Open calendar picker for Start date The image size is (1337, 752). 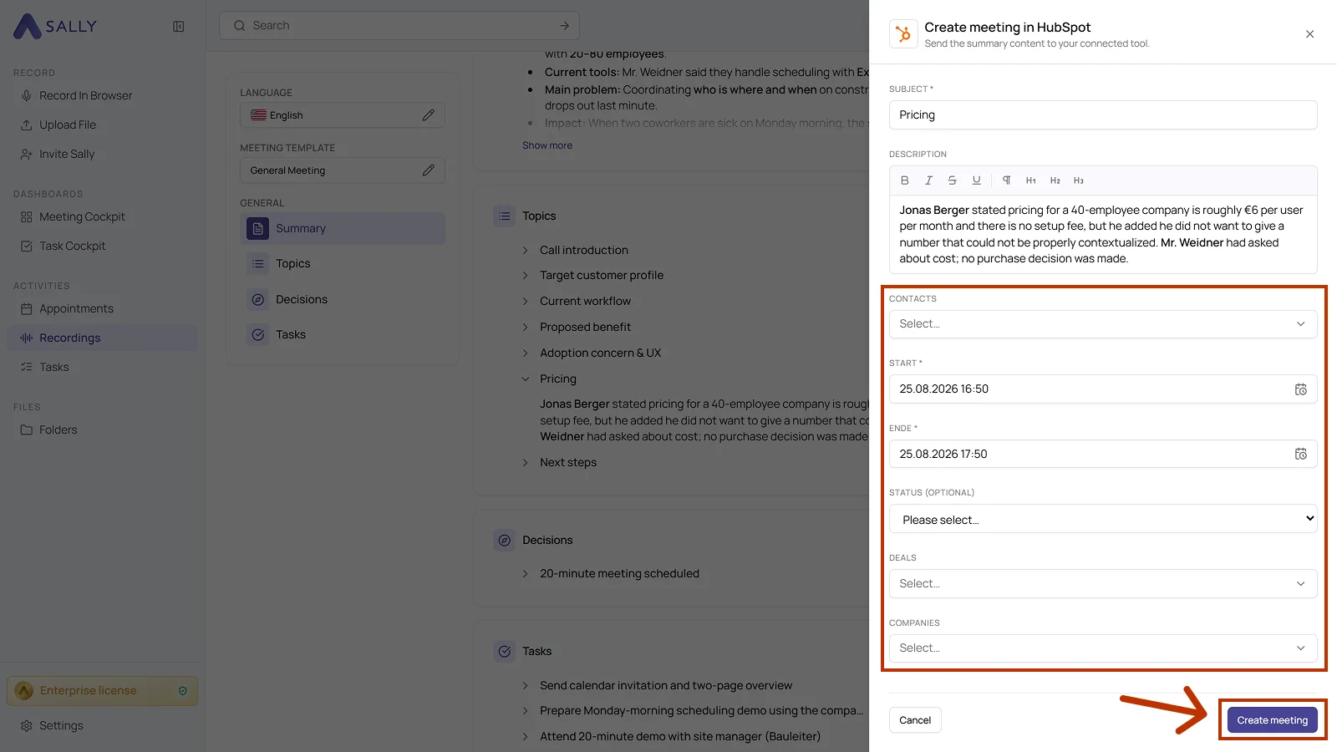[1301, 389]
